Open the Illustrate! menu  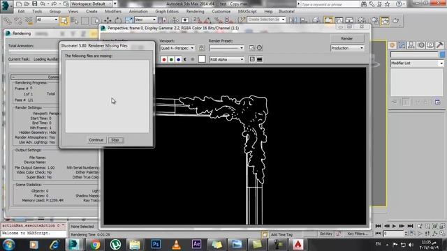pyautogui.click(x=286, y=11)
